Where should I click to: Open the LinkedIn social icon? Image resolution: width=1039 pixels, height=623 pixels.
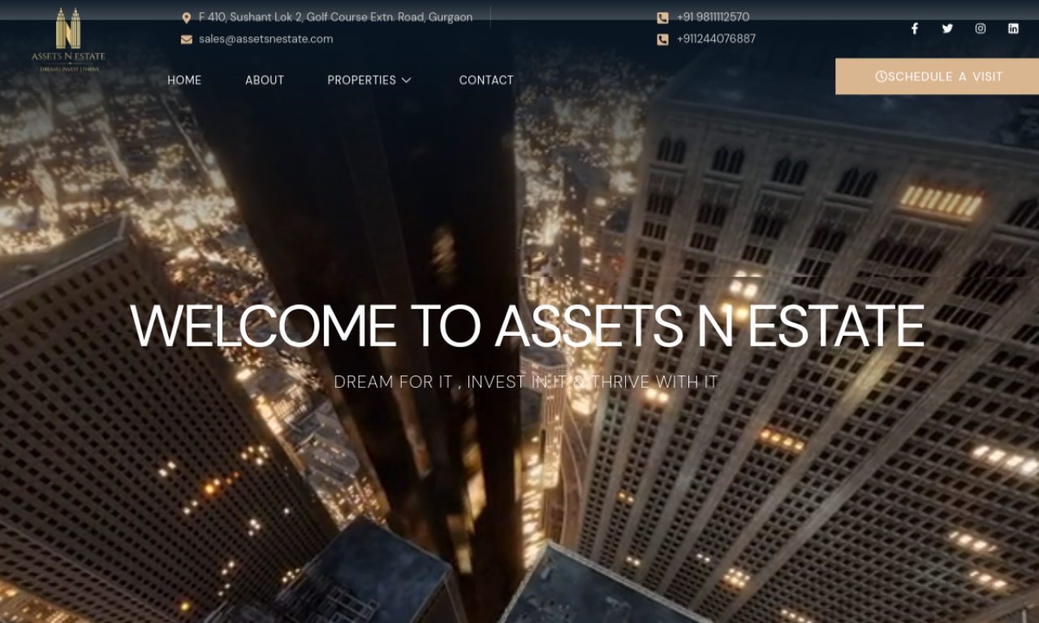pos(1013,28)
